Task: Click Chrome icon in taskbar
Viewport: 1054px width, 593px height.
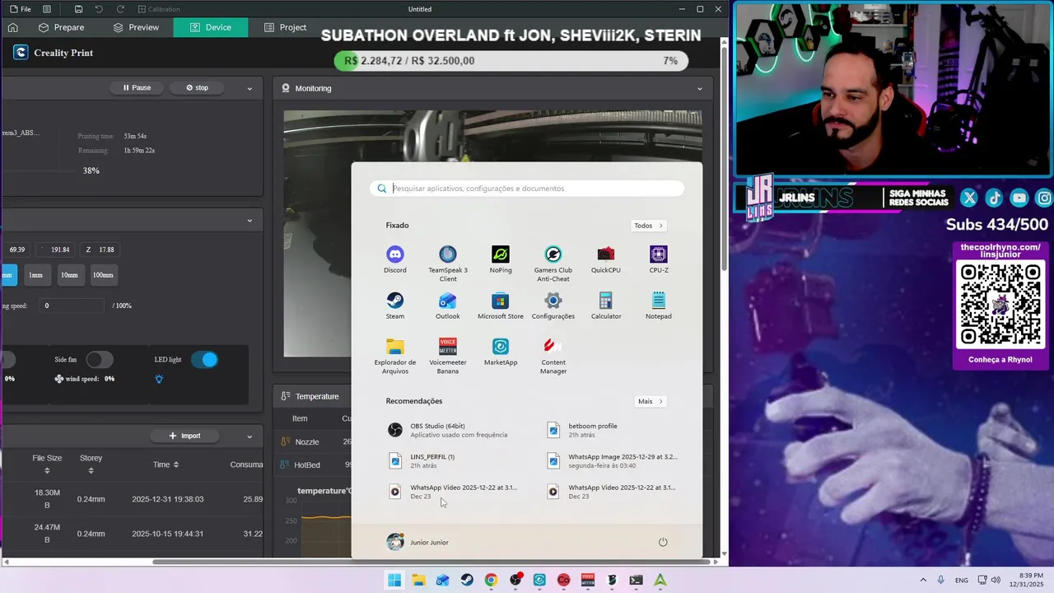Action: [491, 580]
